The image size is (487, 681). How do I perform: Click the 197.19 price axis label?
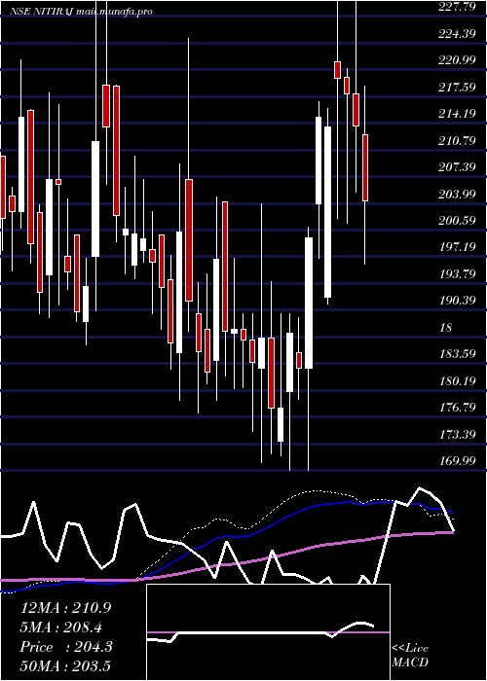click(x=458, y=247)
